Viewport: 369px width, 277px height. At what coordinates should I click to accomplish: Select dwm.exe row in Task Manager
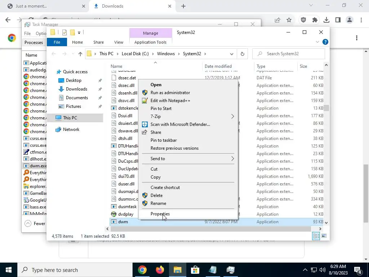[x=35, y=166]
